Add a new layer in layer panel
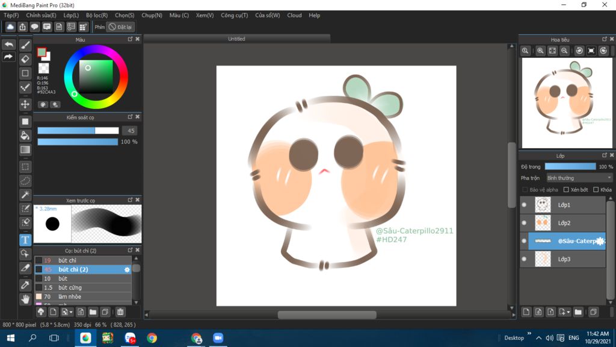 tap(526, 312)
